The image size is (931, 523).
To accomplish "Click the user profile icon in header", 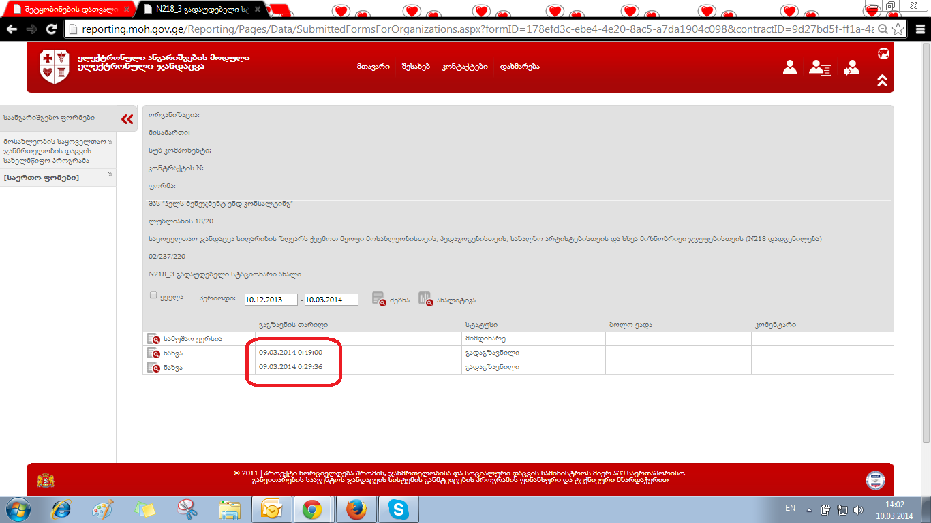I will (x=790, y=67).
